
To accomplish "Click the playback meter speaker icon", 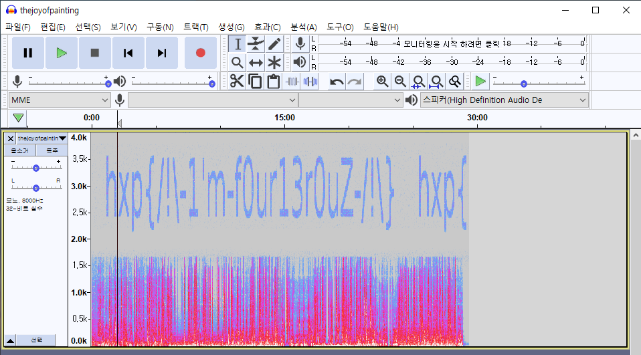I will coord(300,62).
